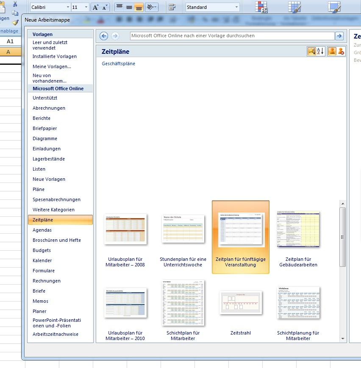Select the Zeitstrahl template thumbnail
Image resolution: width=361 pixels, height=368 pixels.
click(240, 303)
